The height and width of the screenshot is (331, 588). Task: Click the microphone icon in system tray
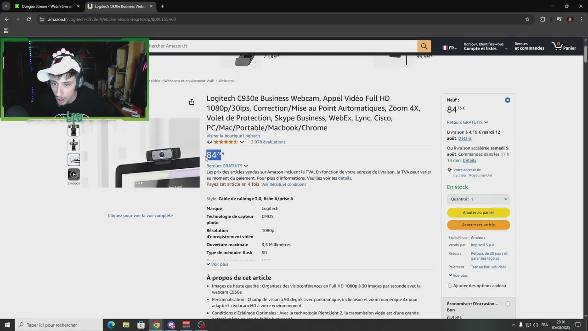click(520, 325)
